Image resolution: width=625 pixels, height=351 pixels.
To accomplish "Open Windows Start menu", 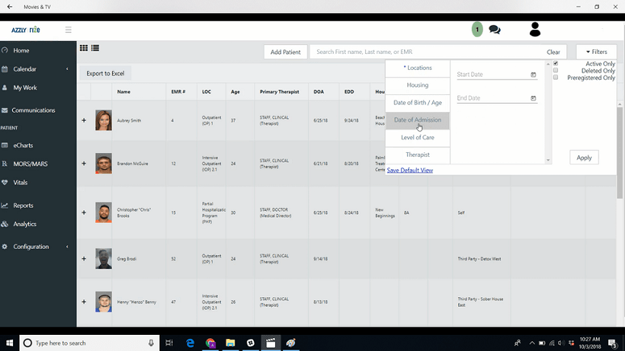I will (x=10, y=343).
